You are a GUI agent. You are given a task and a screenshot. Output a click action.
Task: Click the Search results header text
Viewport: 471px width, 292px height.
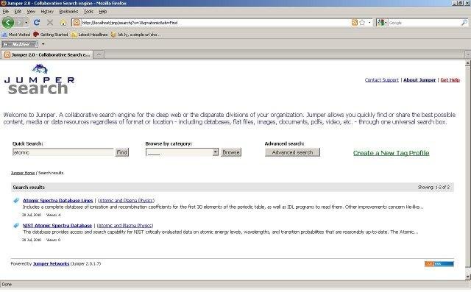(x=29, y=188)
